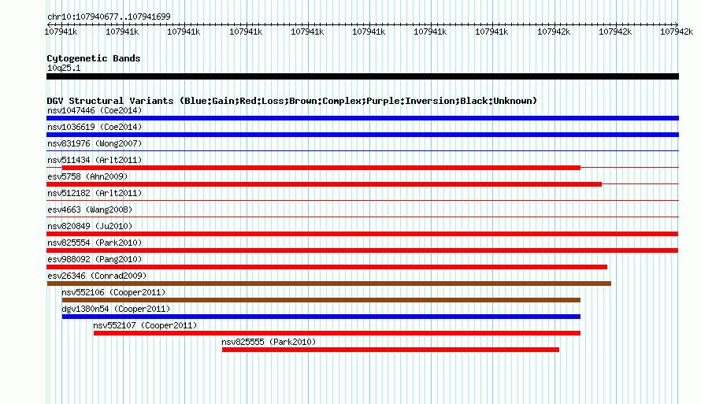The height and width of the screenshot is (404, 701).
Task: Click the nsv552106 (Cooper2011) variant label
Action: pyautogui.click(x=113, y=292)
